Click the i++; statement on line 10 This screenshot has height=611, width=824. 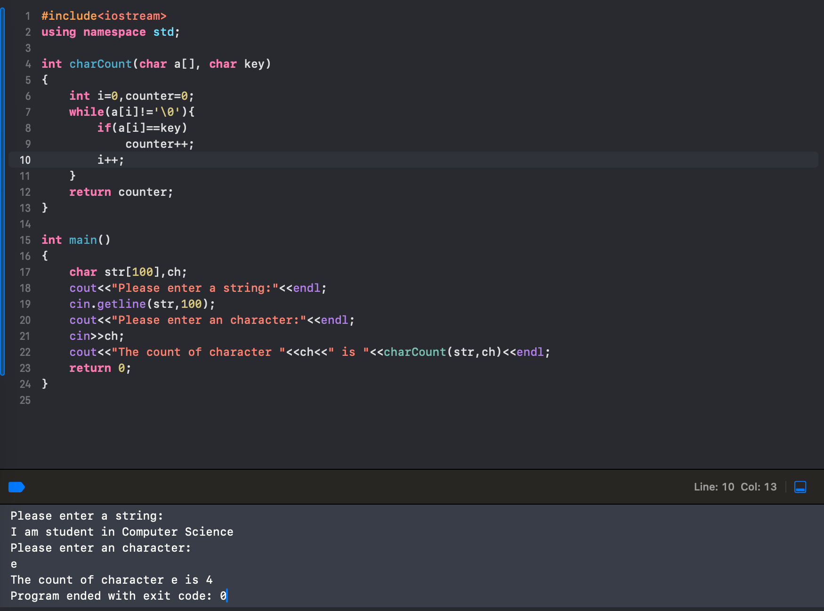click(111, 160)
